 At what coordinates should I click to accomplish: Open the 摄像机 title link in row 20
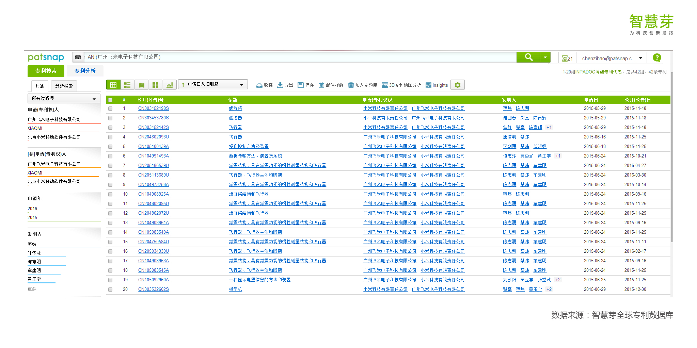click(x=235, y=289)
